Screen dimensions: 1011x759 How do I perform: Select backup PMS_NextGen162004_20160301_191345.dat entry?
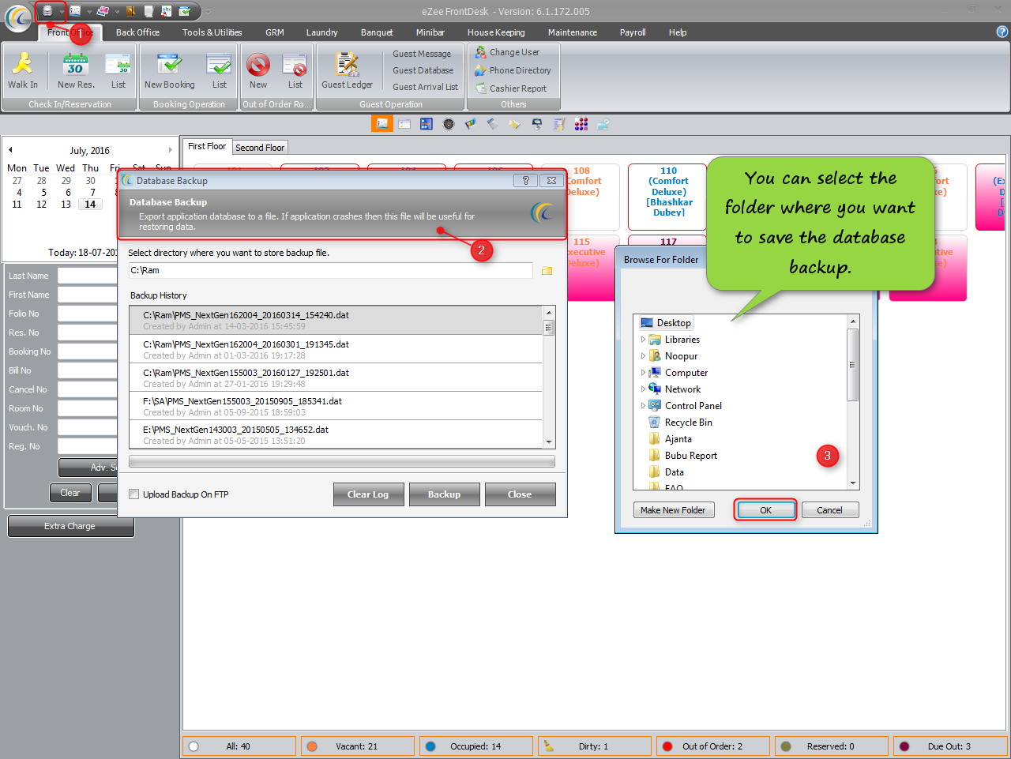[336, 349]
